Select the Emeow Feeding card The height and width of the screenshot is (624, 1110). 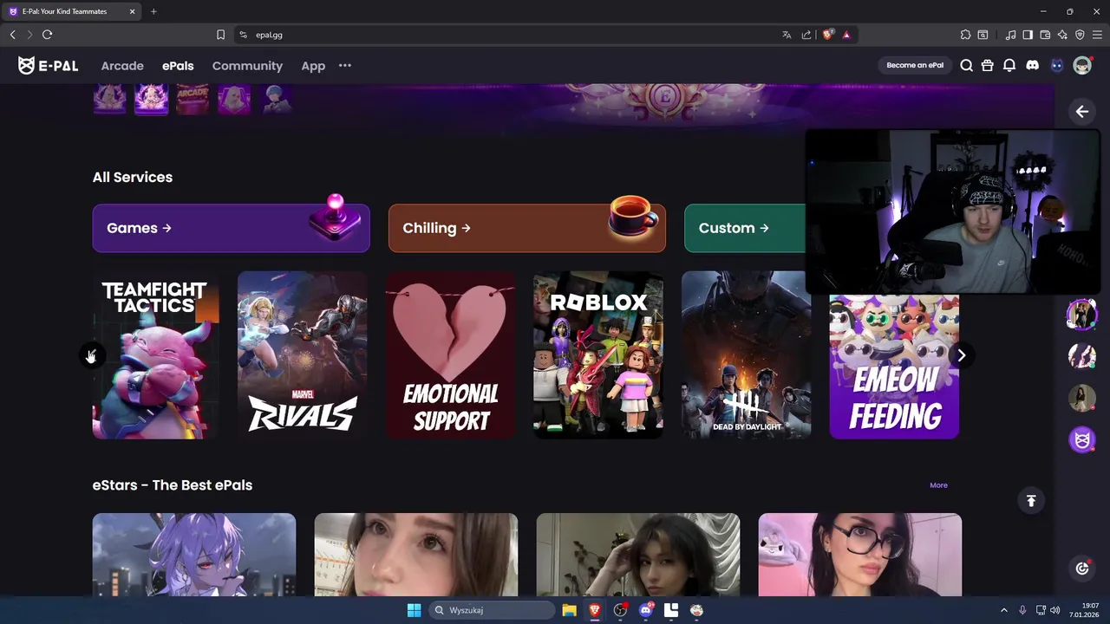(x=894, y=367)
